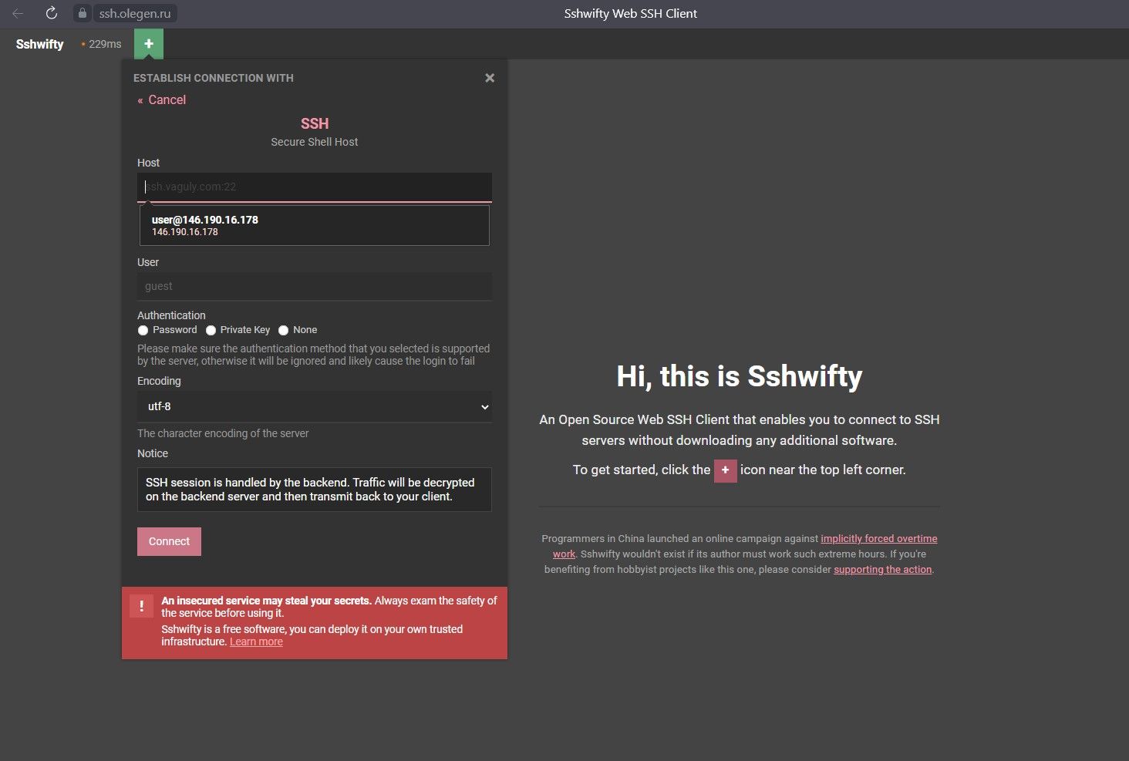The height and width of the screenshot is (761, 1129).
Task: Open the 229ms latency status indicator
Action: 101,44
